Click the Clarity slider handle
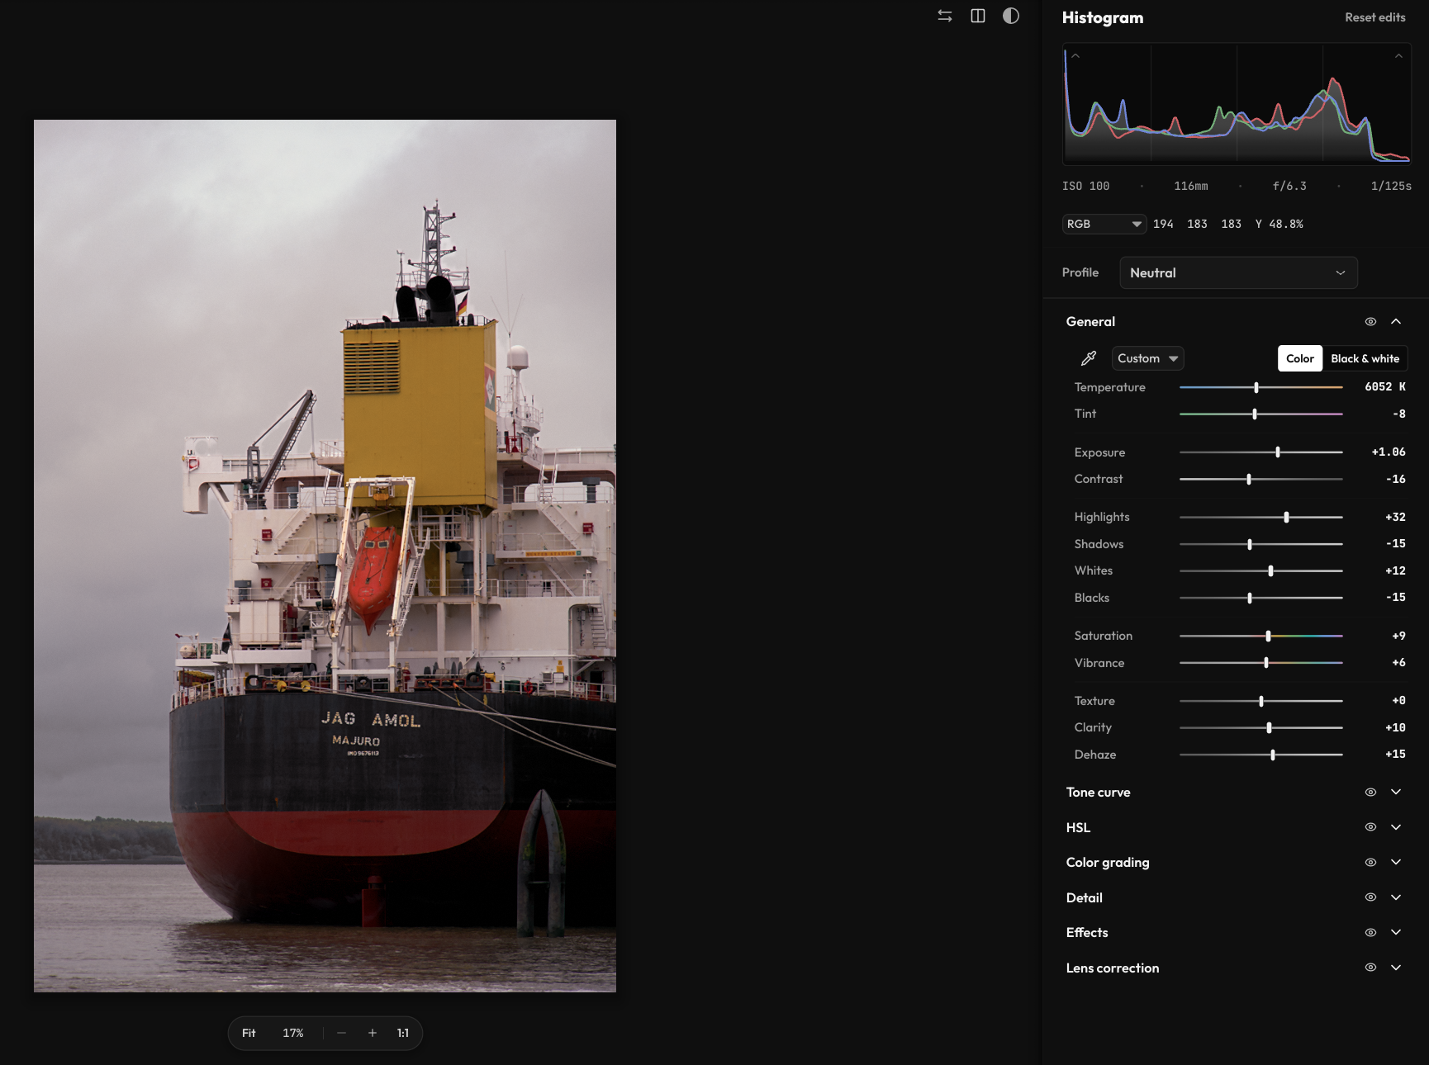 [1269, 727]
